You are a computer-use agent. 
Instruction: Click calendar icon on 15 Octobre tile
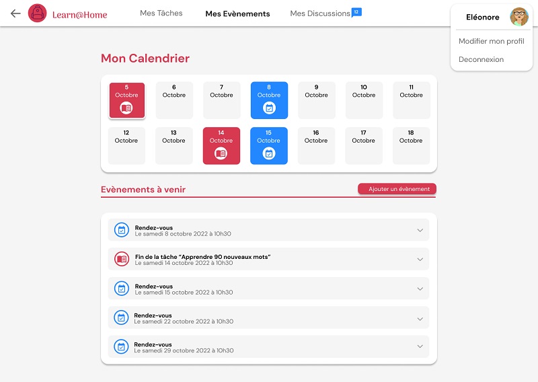[x=269, y=153]
